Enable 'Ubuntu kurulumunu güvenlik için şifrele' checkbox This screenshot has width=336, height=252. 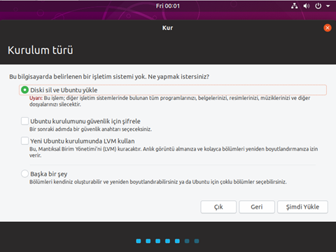point(24,121)
